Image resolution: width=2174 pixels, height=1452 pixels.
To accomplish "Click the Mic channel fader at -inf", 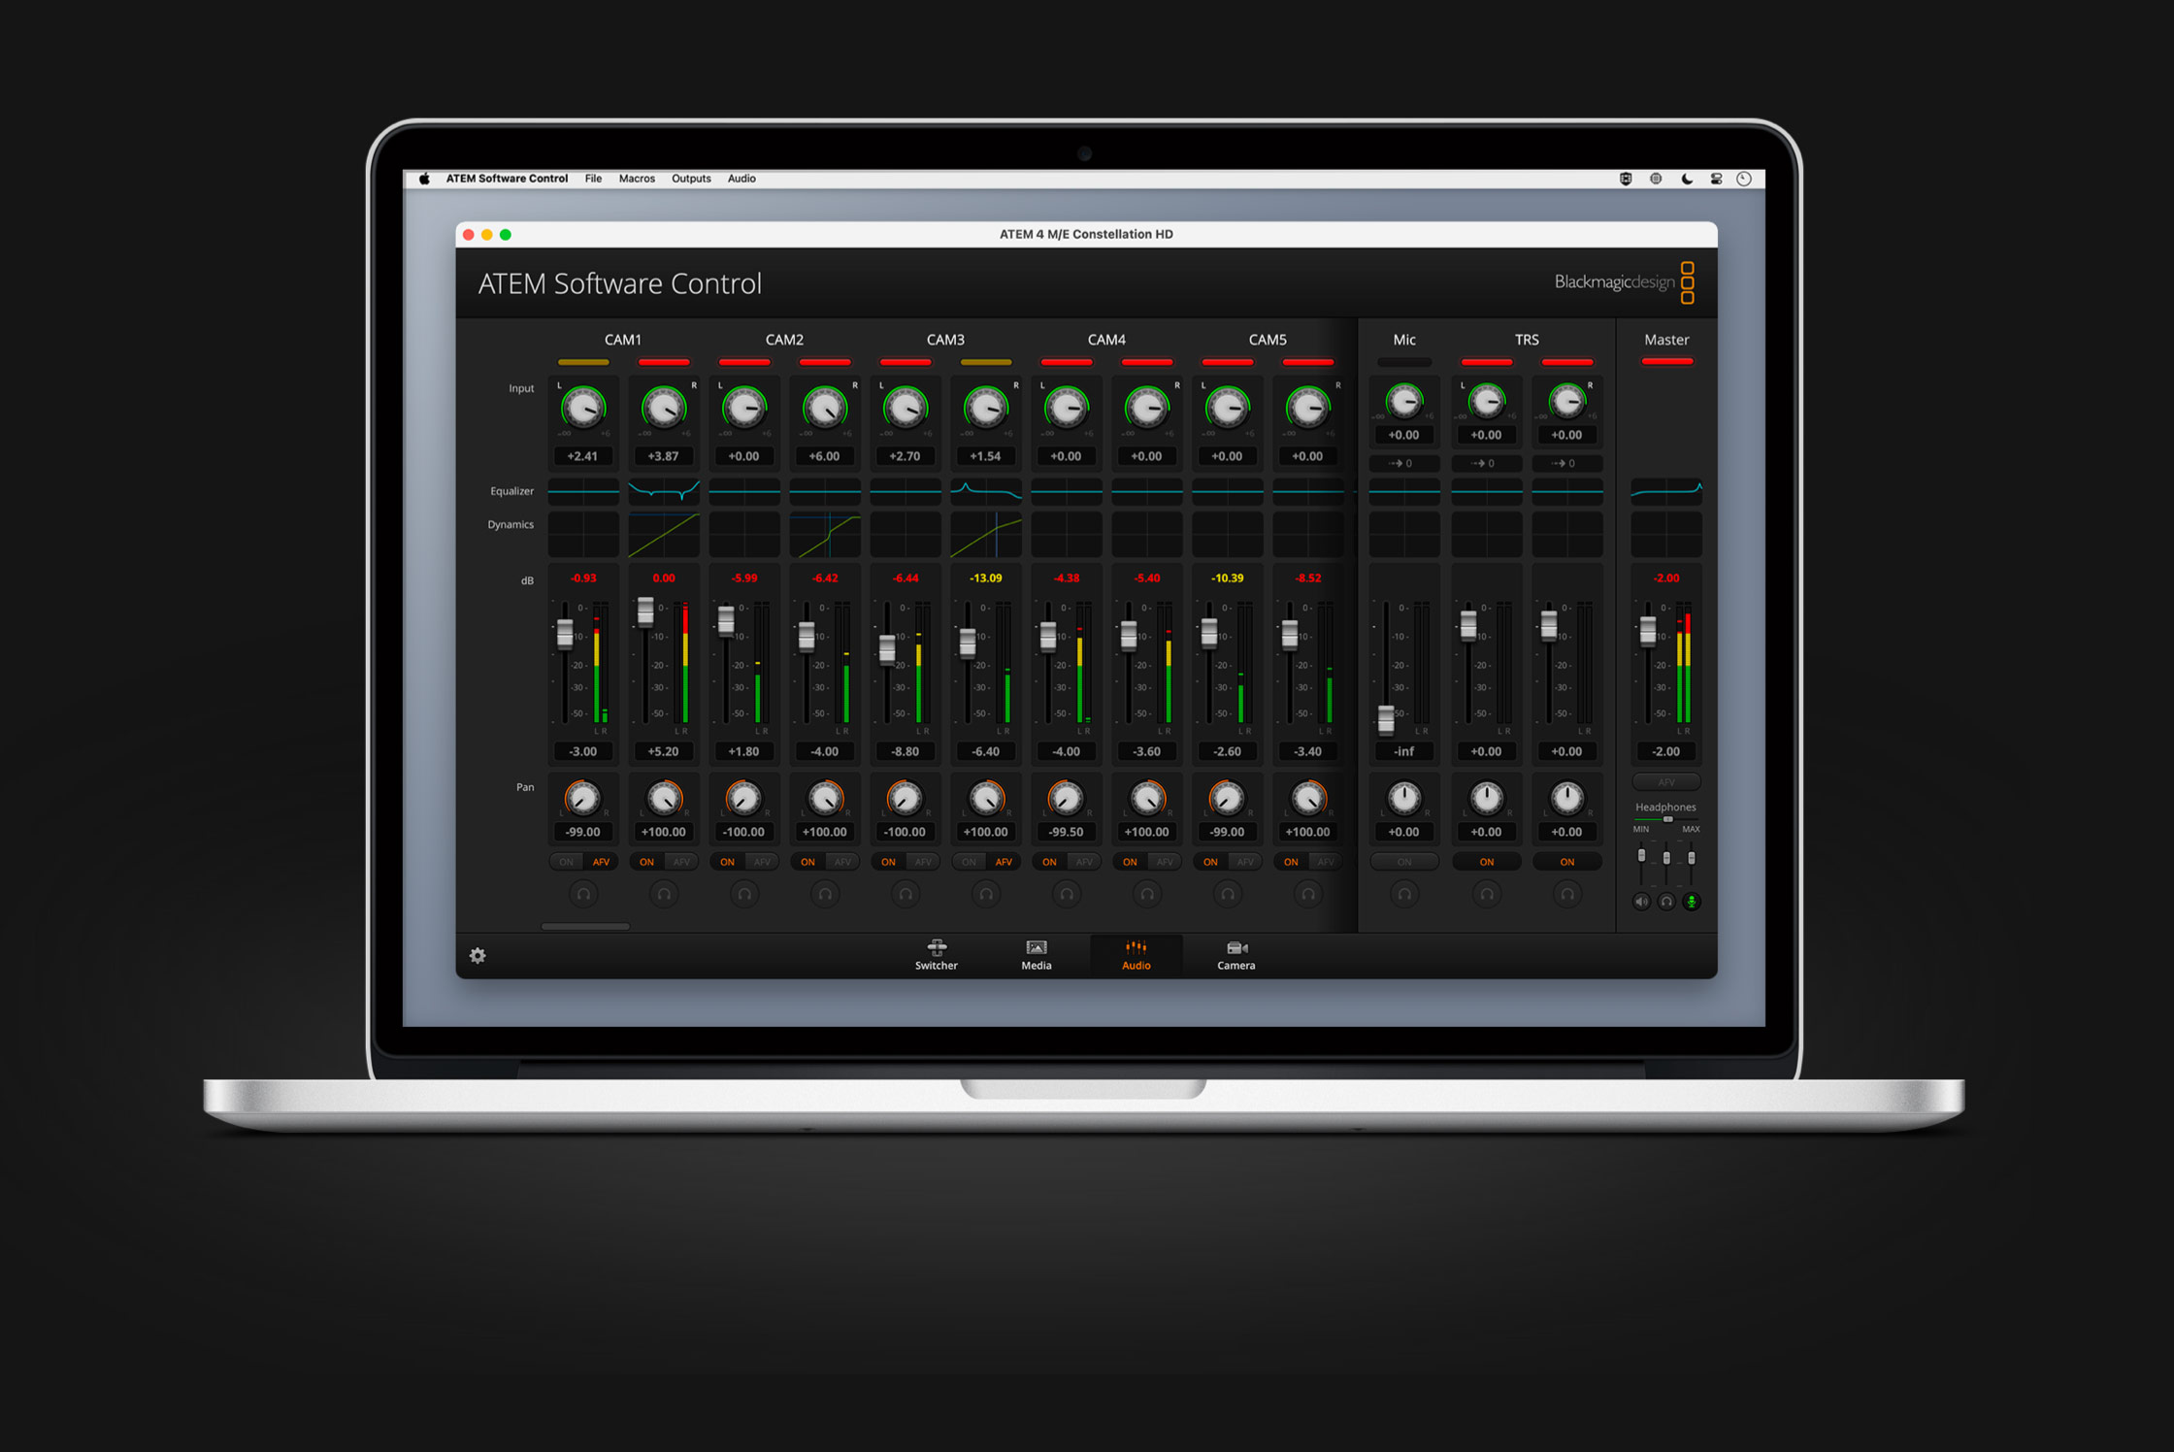I will (x=1386, y=719).
